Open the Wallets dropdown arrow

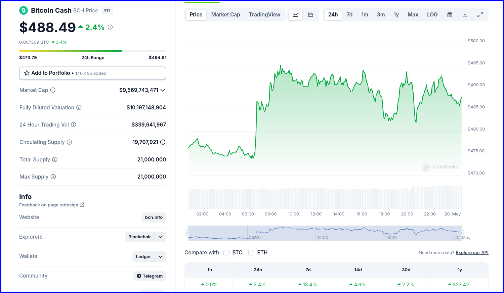click(x=161, y=257)
